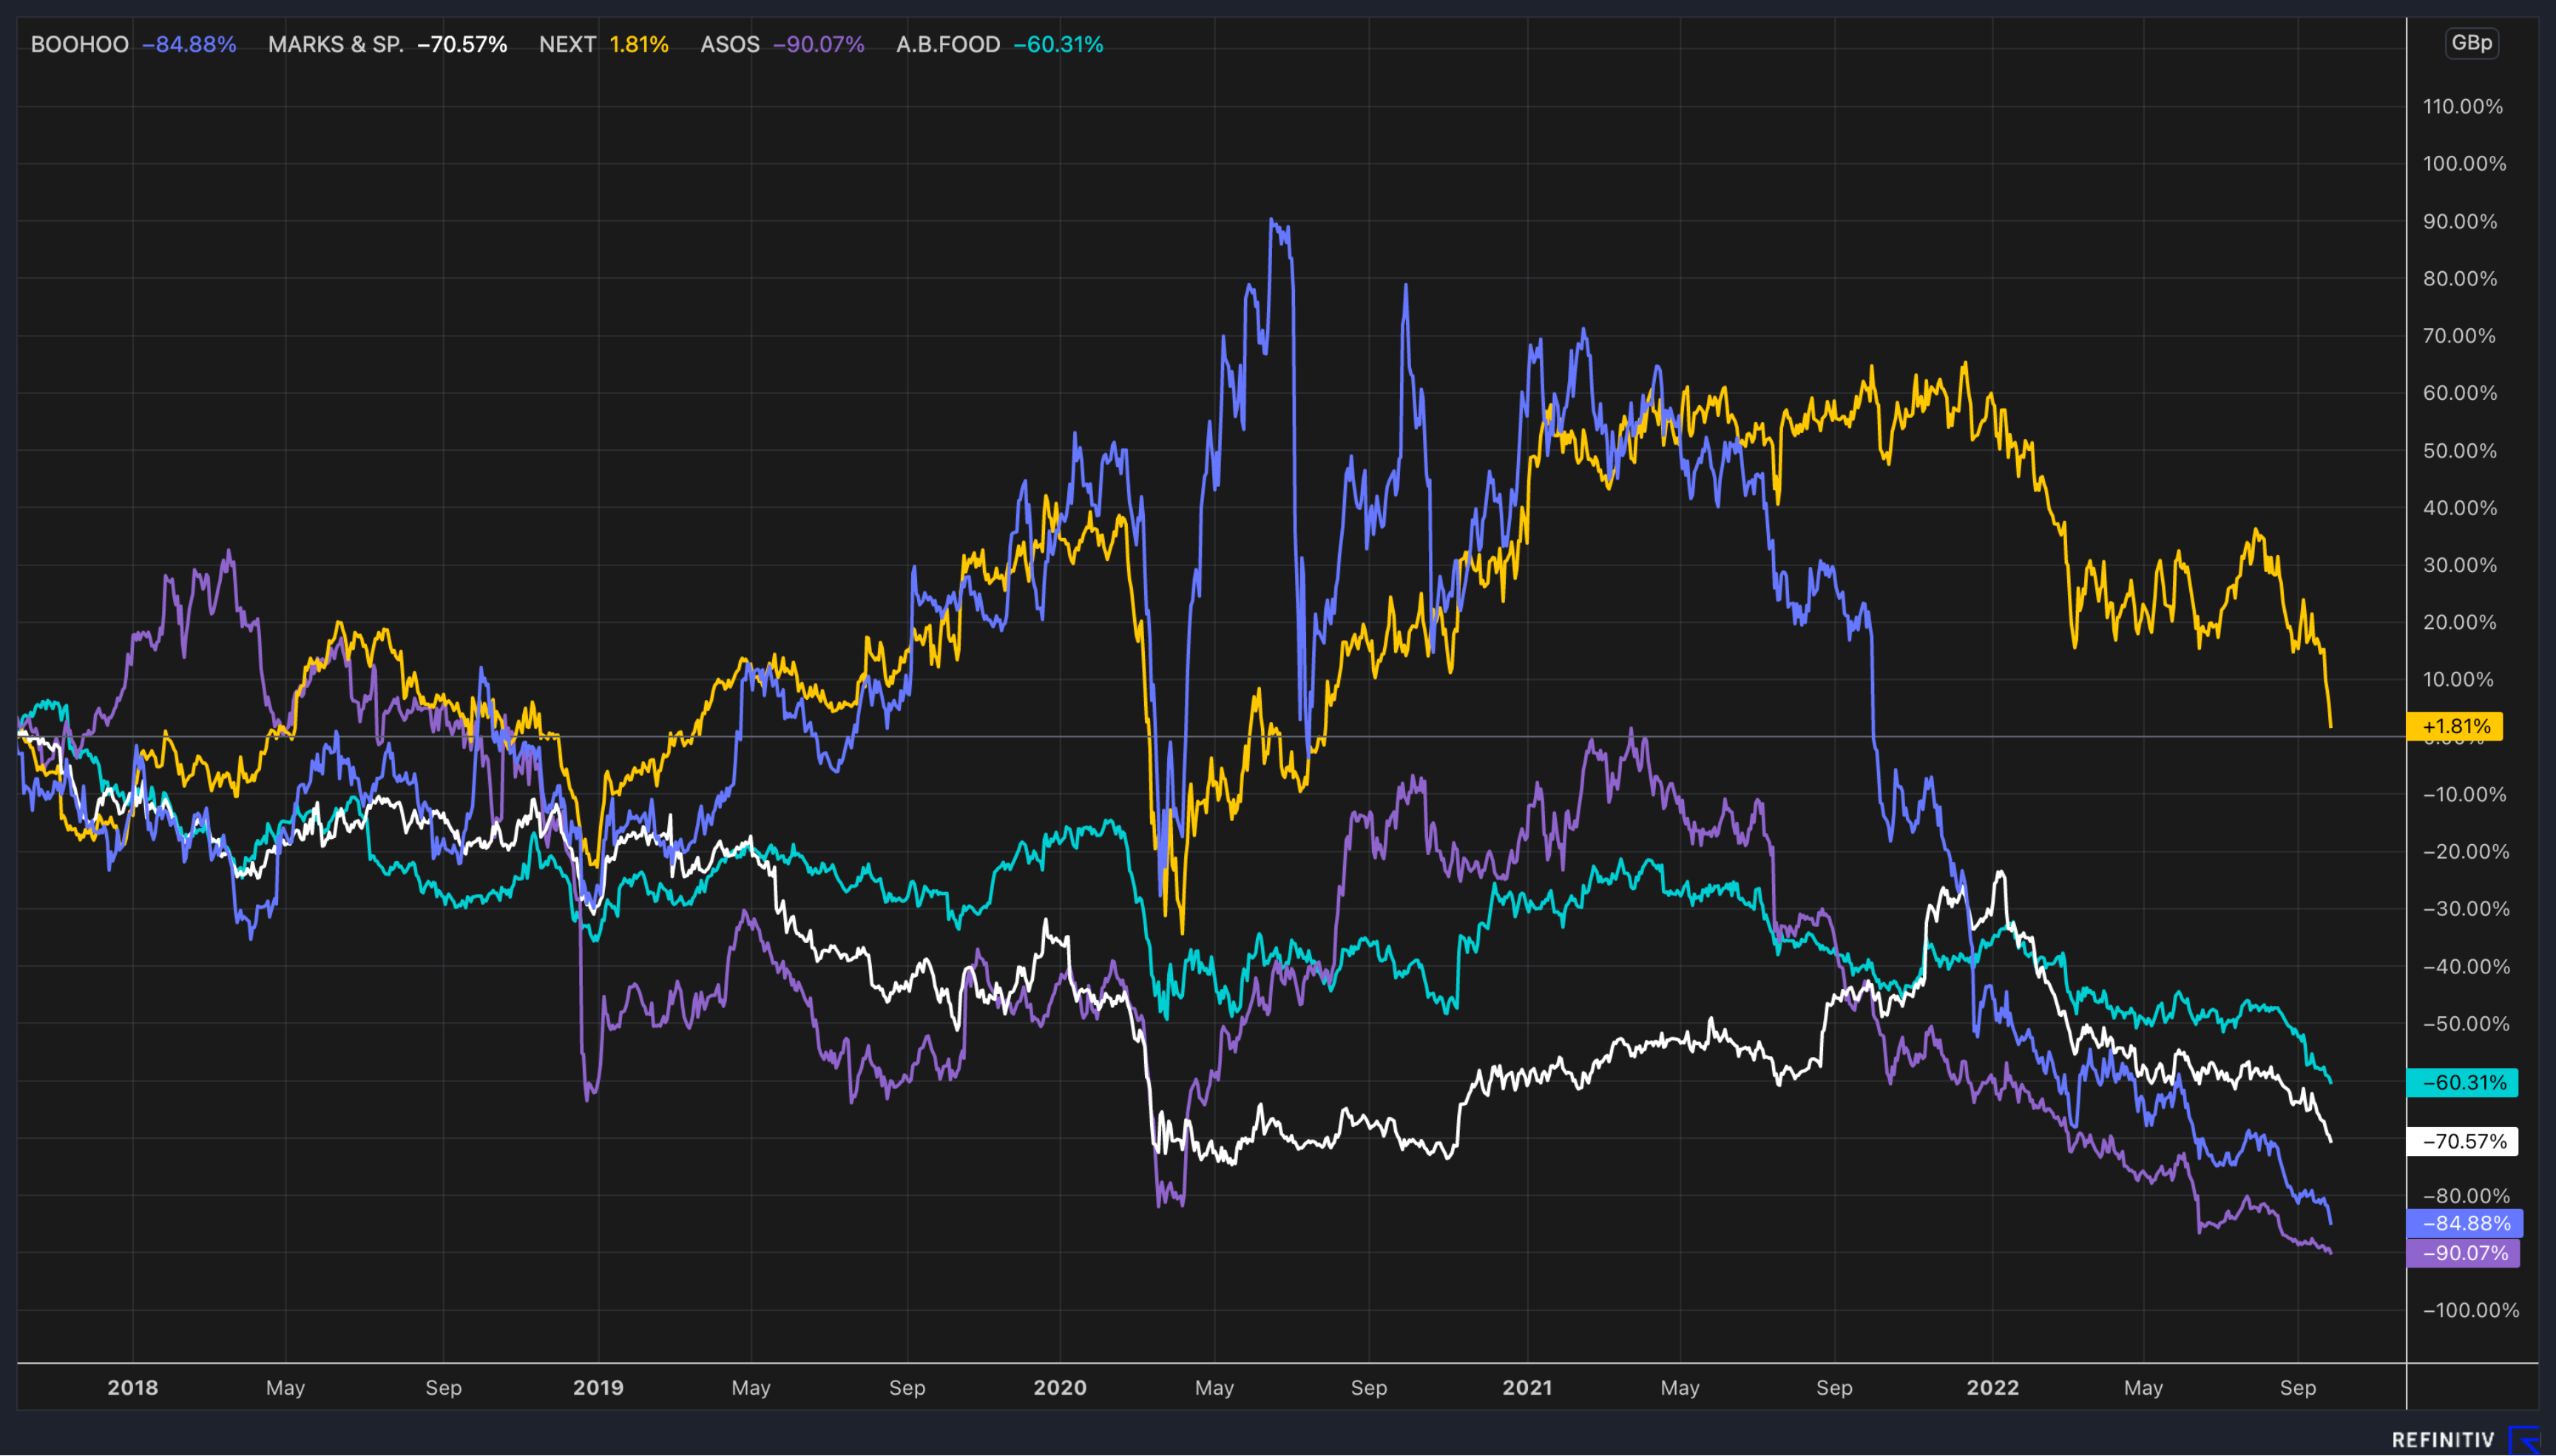Image resolution: width=2556 pixels, height=1456 pixels.
Task: Click the 30.00% y-axis label
Action: (2460, 565)
